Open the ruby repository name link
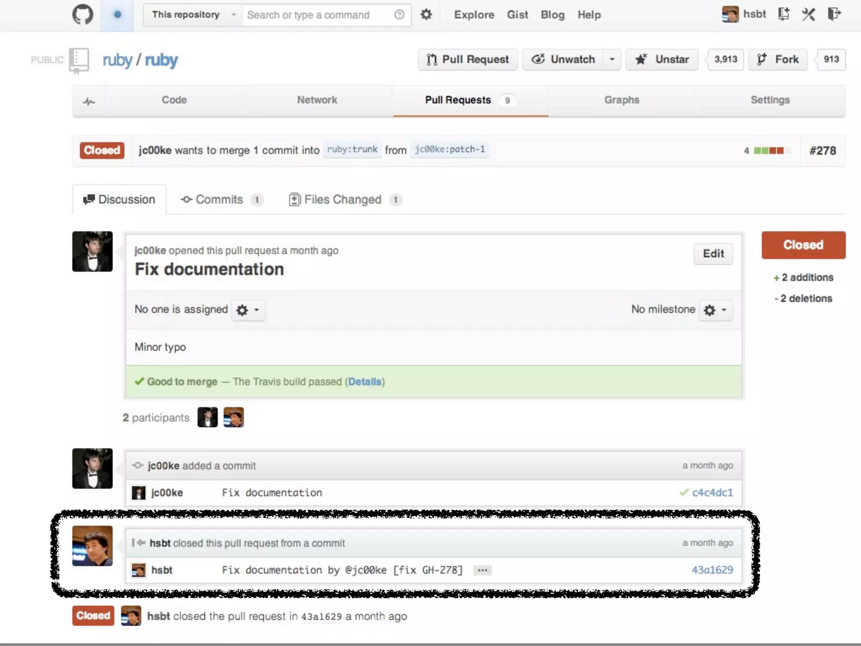The width and height of the screenshot is (861, 646). coord(161,60)
